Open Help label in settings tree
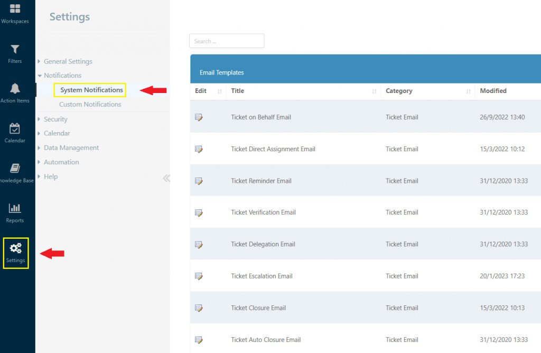541x353 pixels. coord(51,176)
